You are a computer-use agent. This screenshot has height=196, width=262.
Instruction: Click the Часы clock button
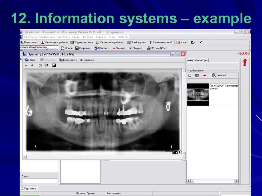[182, 42]
